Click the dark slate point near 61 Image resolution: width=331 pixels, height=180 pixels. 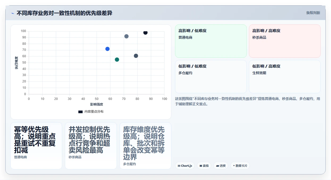136,56
